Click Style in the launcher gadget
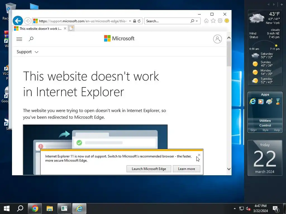This screenshot has height=214, width=286. click(265, 130)
